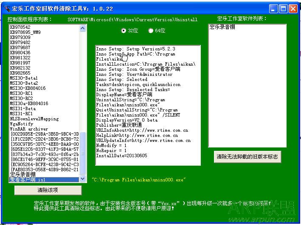Select MSI30-Beta1 in the program list

(44, 78)
